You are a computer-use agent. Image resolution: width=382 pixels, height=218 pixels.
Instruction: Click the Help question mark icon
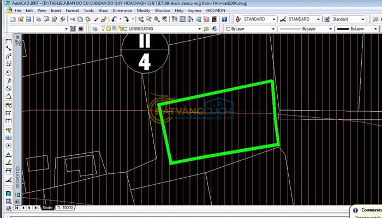tap(225, 19)
